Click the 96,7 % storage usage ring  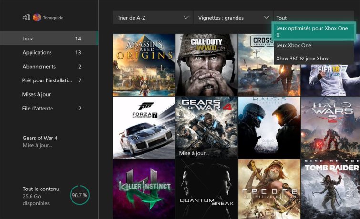coord(80,195)
